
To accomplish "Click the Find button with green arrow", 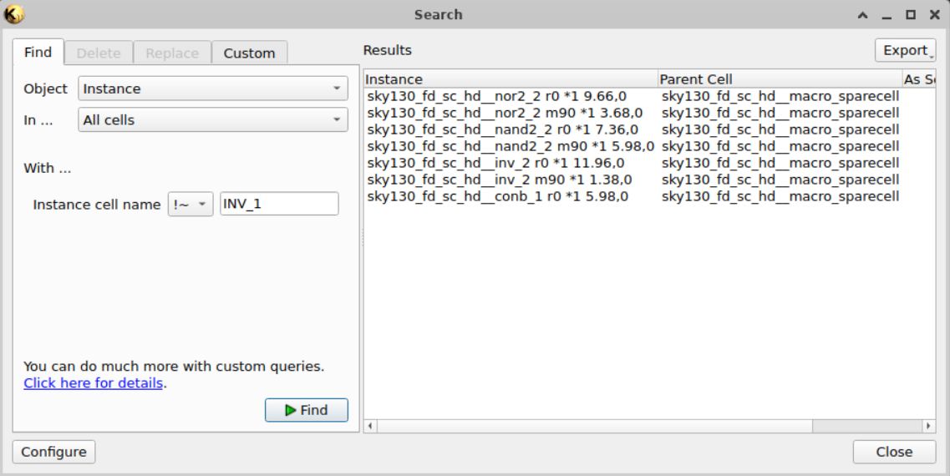I will [306, 410].
